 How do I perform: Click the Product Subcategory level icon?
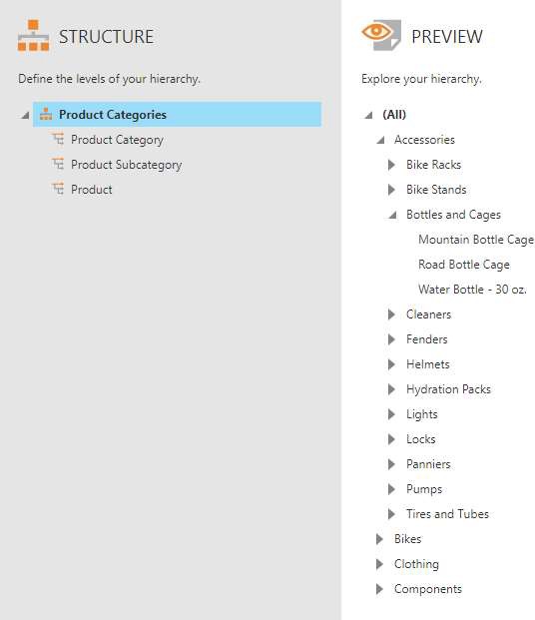58,164
